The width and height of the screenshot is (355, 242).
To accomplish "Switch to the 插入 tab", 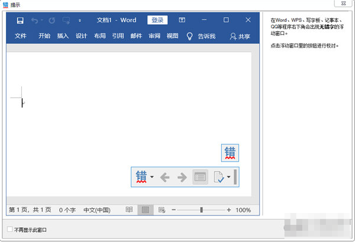I will pyautogui.click(x=63, y=36).
